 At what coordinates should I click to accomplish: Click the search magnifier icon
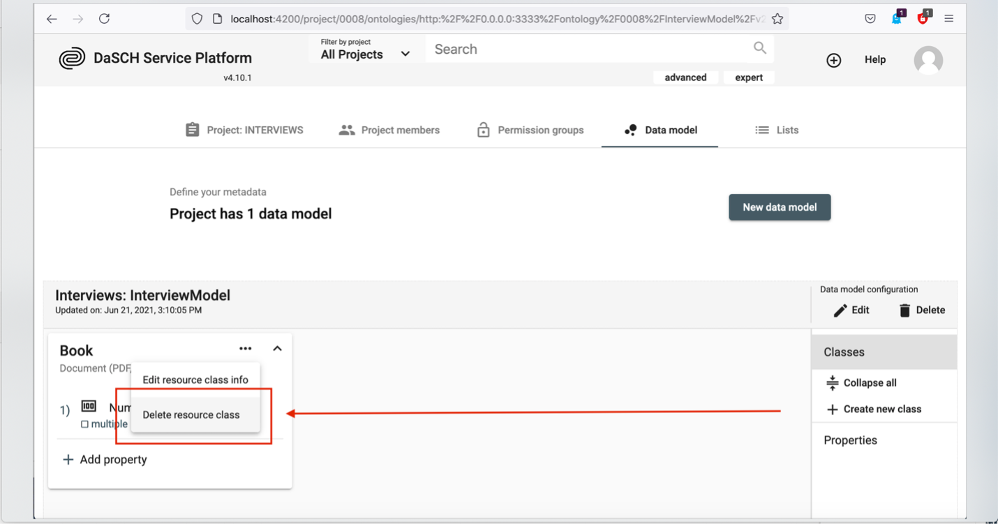(759, 48)
